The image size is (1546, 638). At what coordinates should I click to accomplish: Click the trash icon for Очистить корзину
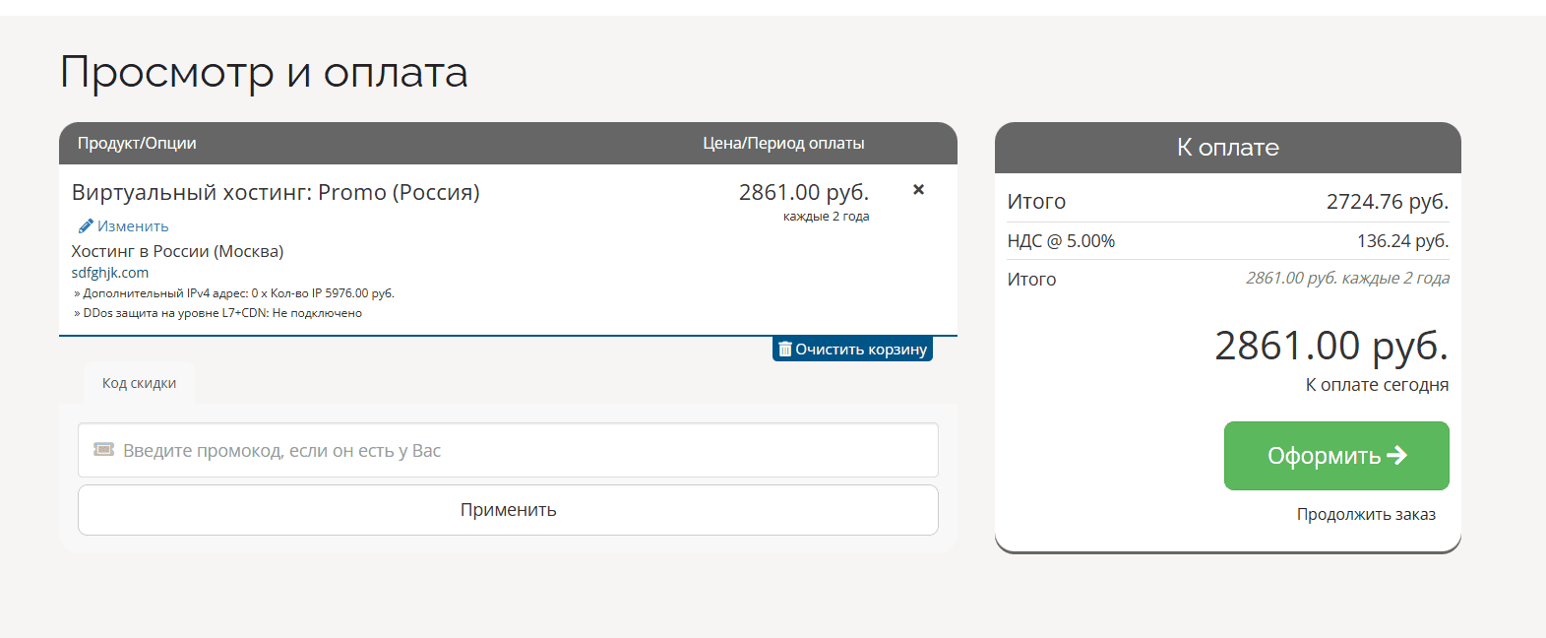[x=785, y=350]
